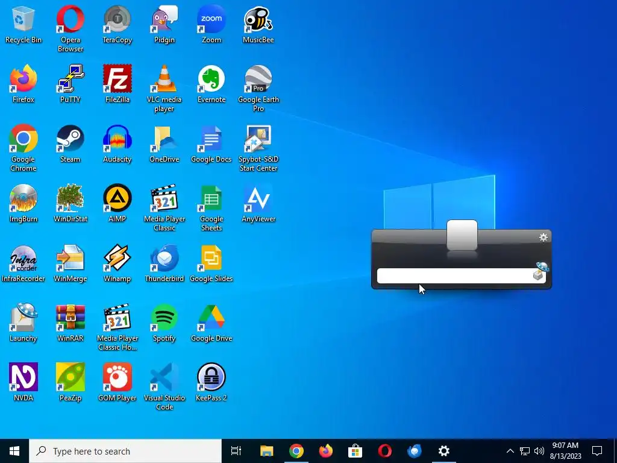Select the TeraCopy desktop shortcut
The image size is (617, 463).
click(117, 24)
